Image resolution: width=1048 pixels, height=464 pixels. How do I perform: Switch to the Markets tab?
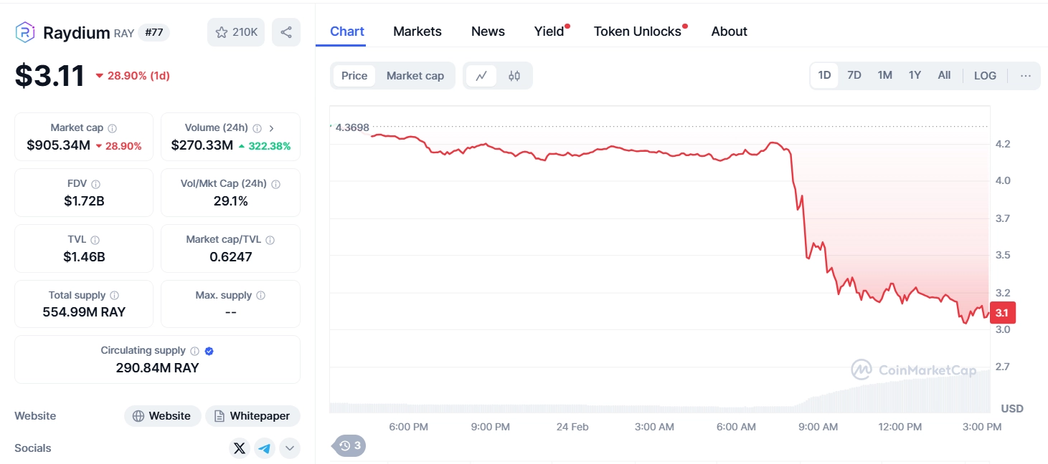(x=417, y=32)
